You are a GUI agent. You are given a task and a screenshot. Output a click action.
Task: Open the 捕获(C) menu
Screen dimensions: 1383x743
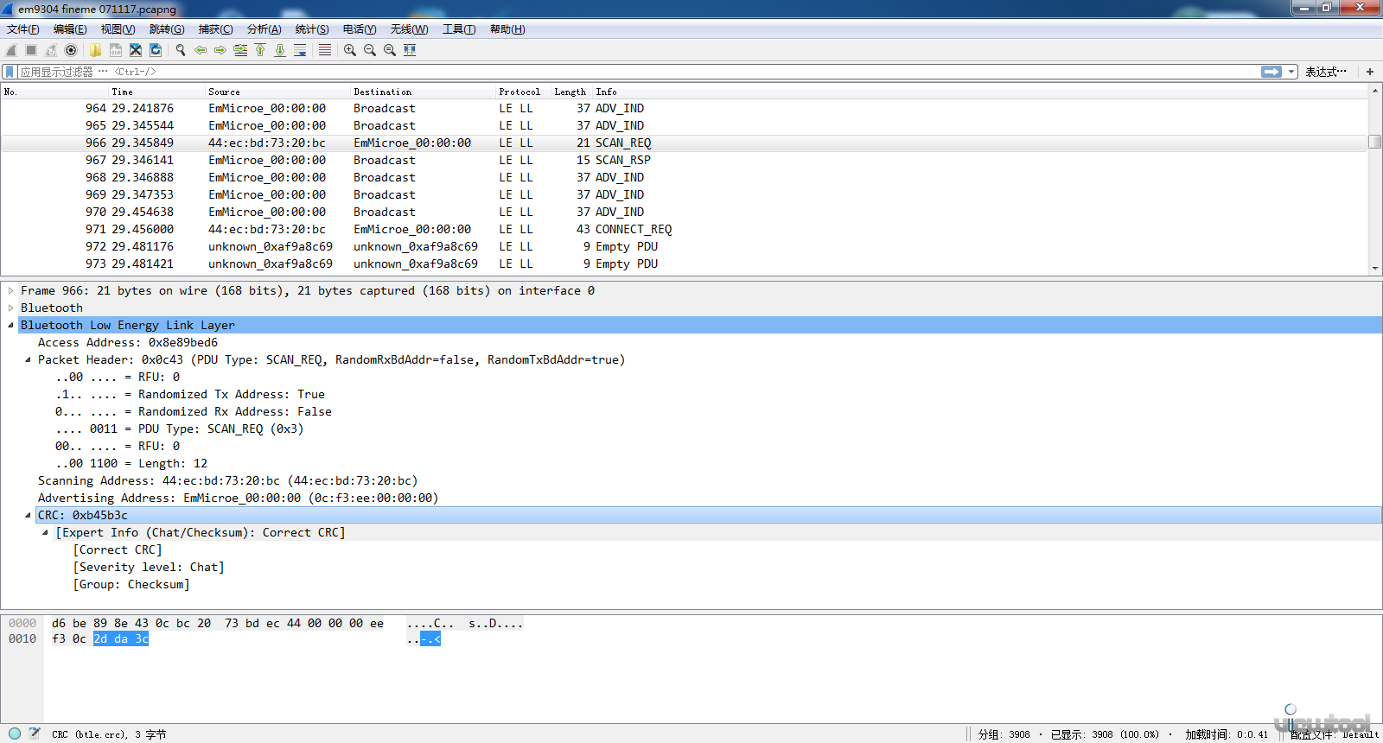tap(215, 29)
